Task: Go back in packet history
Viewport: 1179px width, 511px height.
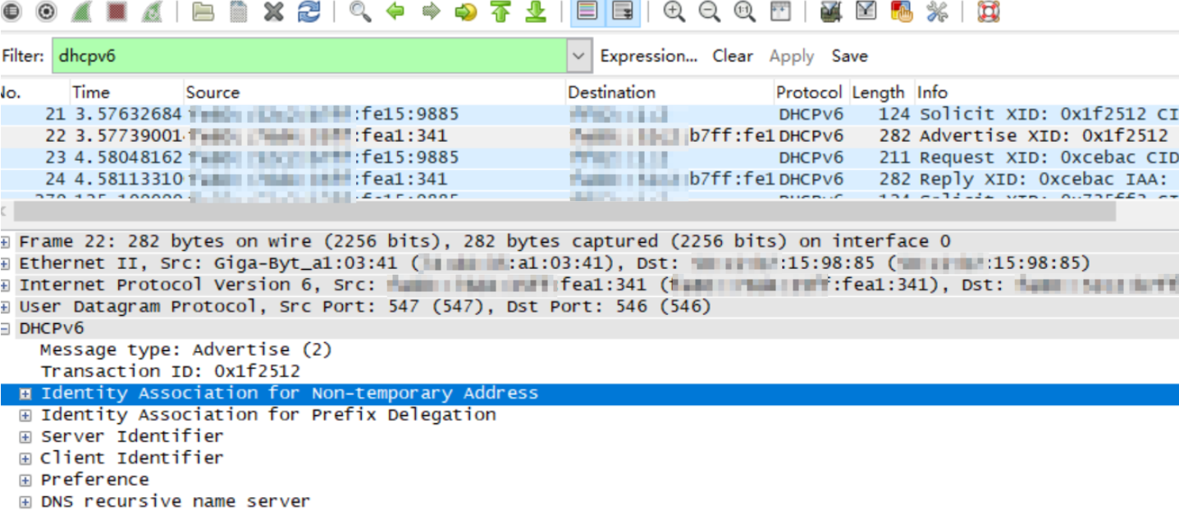Action: (x=395, y=11)
